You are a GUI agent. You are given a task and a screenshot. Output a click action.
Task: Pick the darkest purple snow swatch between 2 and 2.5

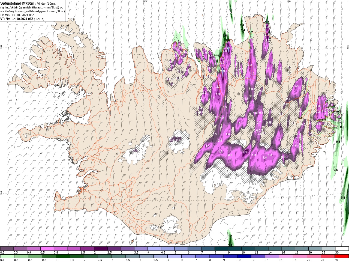[101, 249]
